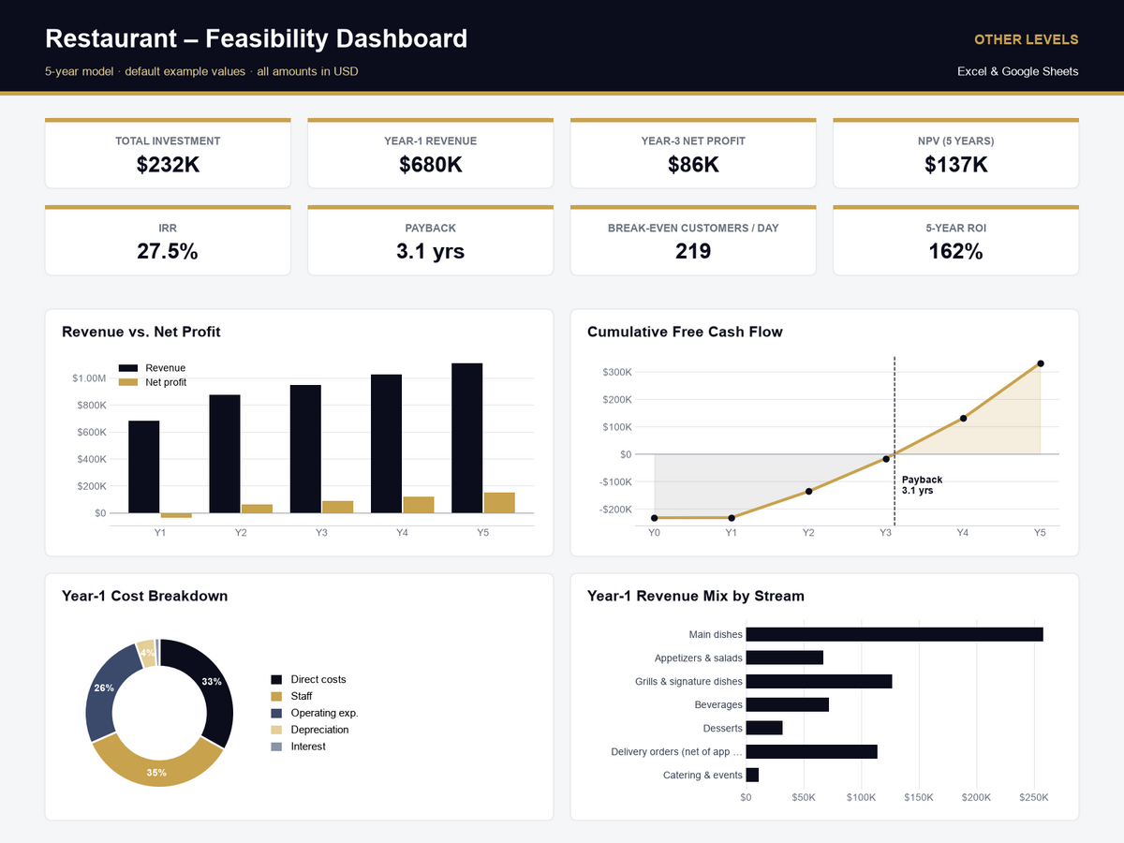Click the Y4 revenue bar
Screen dimensions: 1124x843
386,444
